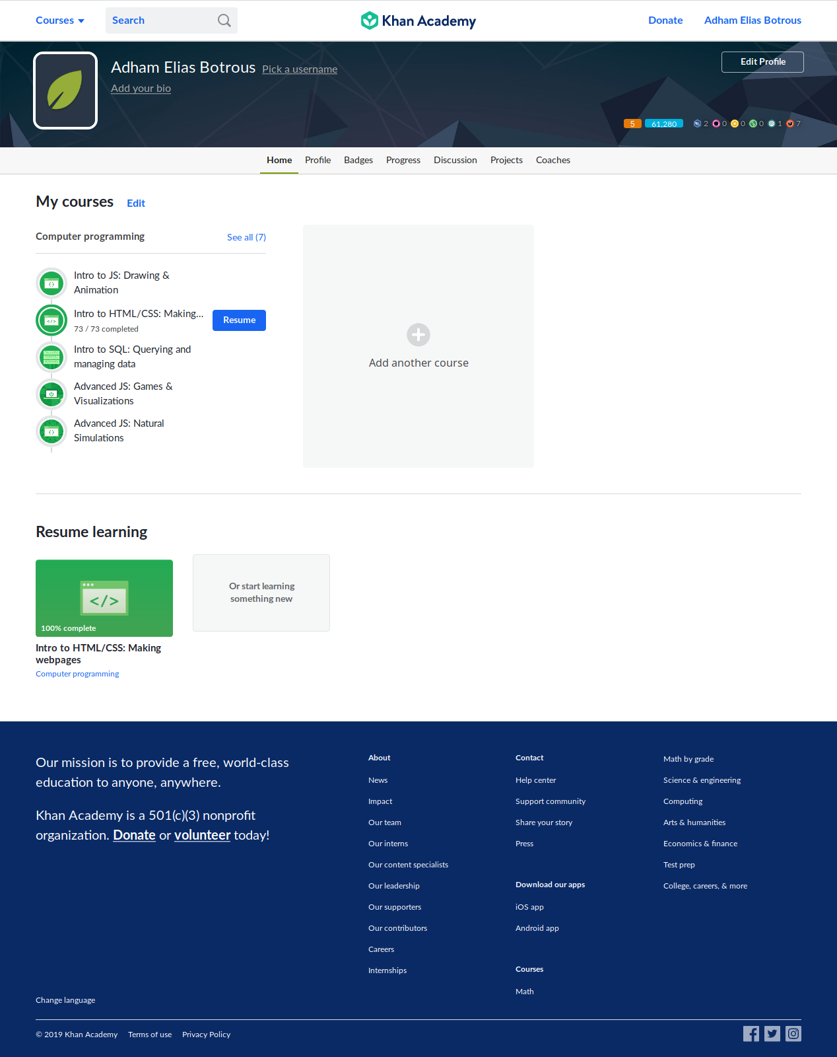Open the News footer link
This screenshot has width=837, height=1057.
point(378,780)
